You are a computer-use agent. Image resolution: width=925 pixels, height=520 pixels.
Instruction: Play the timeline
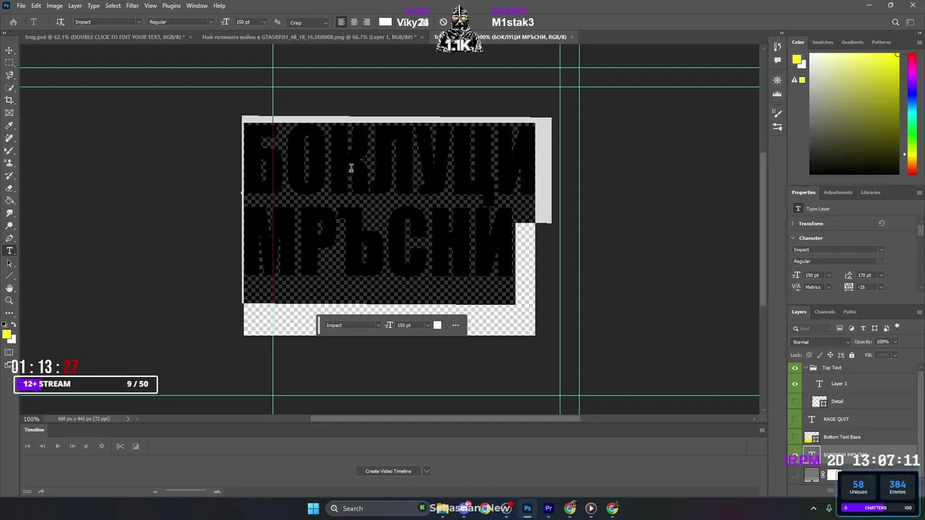(57, 446)
